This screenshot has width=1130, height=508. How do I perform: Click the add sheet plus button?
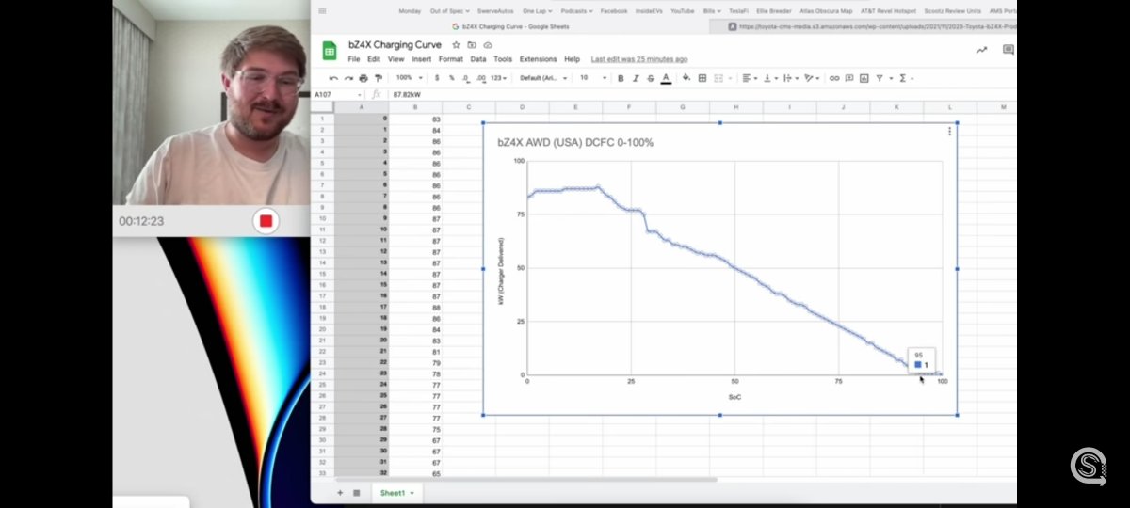coord(340,493)
